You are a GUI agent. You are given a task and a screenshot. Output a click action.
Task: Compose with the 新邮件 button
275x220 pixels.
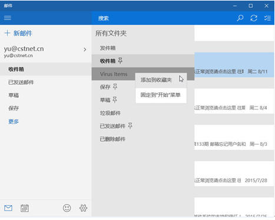(x=18, y=33)
